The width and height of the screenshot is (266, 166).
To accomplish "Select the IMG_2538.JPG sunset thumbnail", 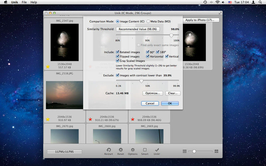I will tap(65, 95).
